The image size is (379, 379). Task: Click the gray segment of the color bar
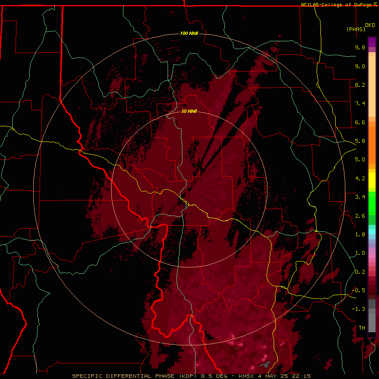click(372, 317)
